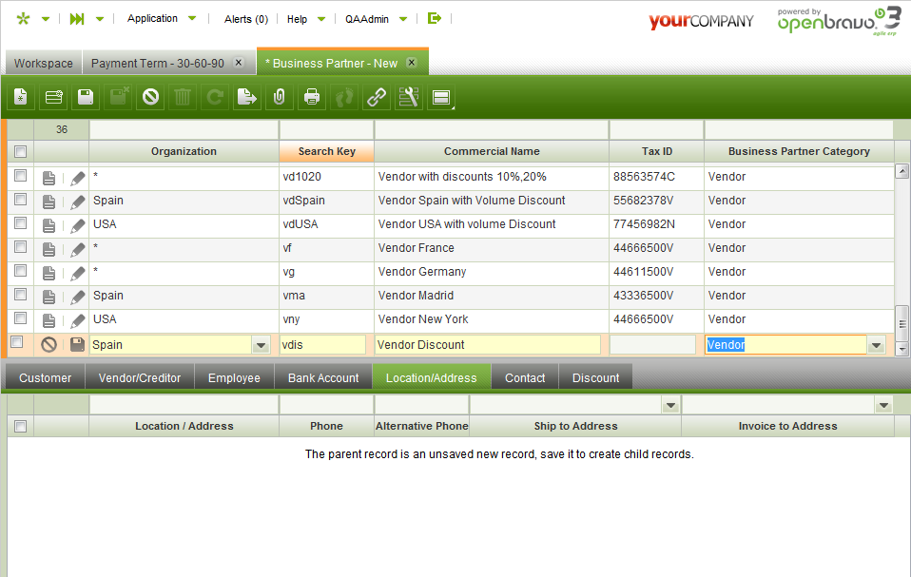
Task: Open the Invoice to Address filter dropdown
Action: click(x=883, y=405)
